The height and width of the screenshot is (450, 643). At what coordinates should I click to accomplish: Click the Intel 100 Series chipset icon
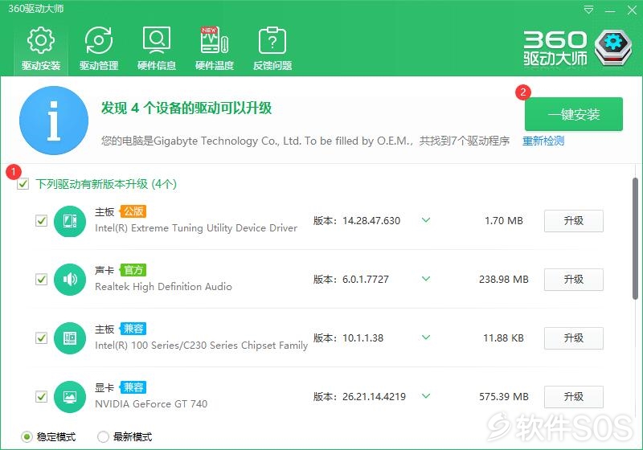[70, 338]
